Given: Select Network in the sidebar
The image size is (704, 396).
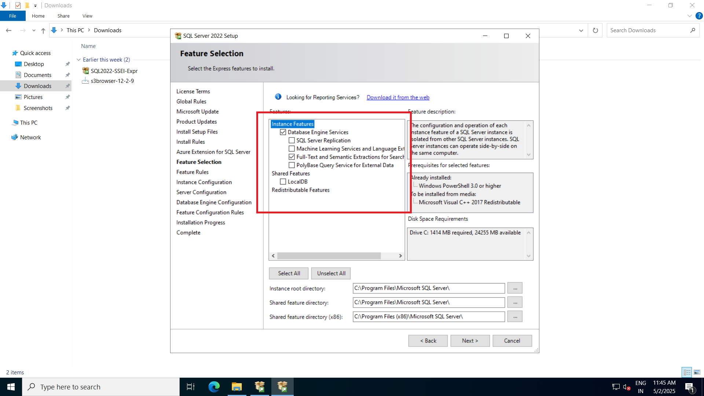Looking at the screenshot, I should click(x=30, y=137).
